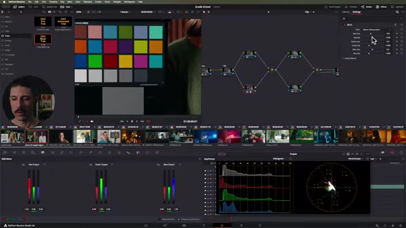Adjust the Red Output red channel slider
The width and height of the screenshot is (406, 228).
click(29, 187)
